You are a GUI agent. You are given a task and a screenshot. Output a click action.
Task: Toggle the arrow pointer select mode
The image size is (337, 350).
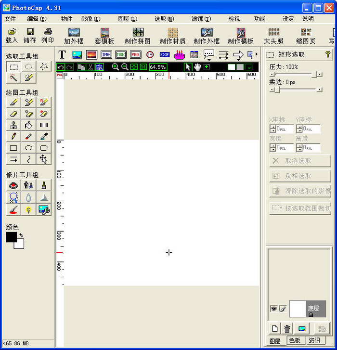click(188, 67)
